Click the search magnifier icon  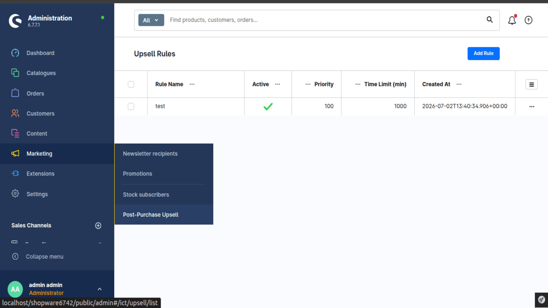pos(490,20)
